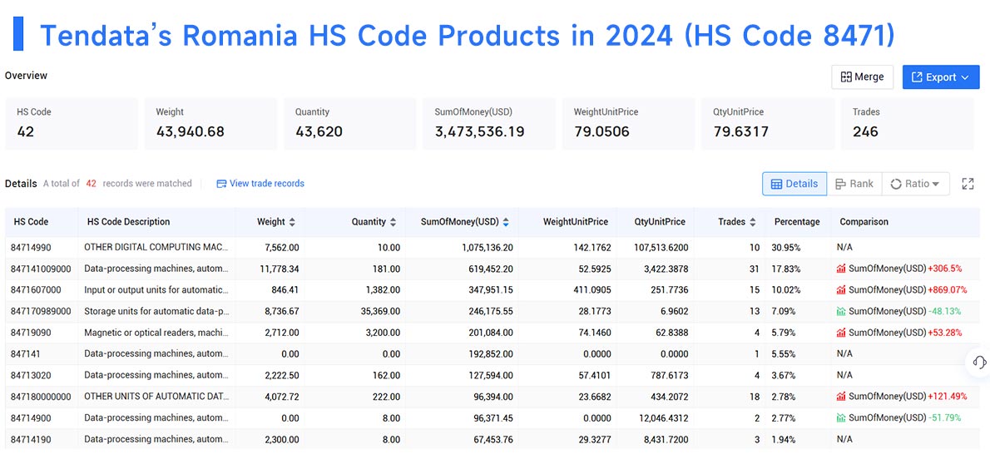
Task: Click the 42 records matched count
Action: click(91, 184)
